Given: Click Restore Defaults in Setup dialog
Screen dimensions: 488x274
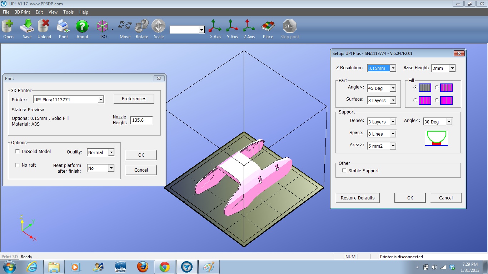Looking at the screenshot, I should point(358,198).
